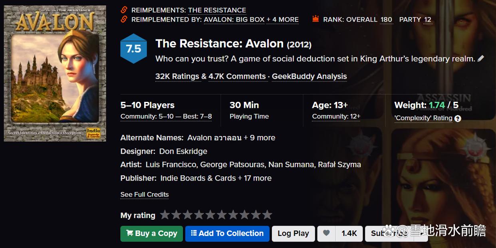
Task: Rate the game with the first star
Action: point(165,215)
